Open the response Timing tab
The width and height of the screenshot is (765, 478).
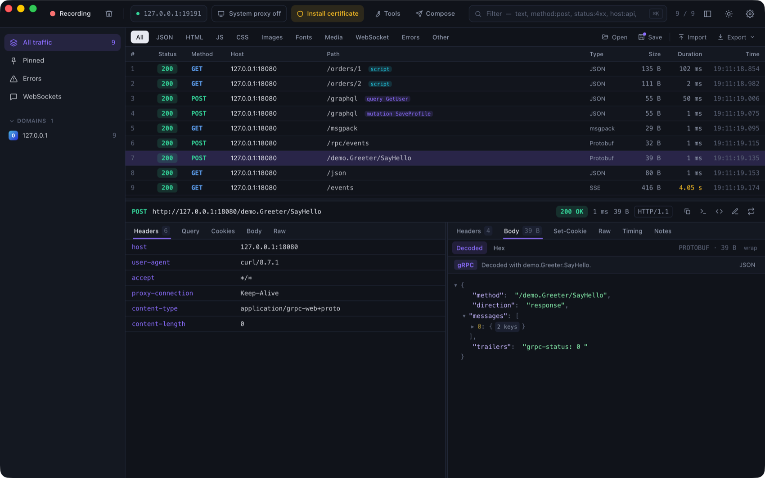(632, 231)
